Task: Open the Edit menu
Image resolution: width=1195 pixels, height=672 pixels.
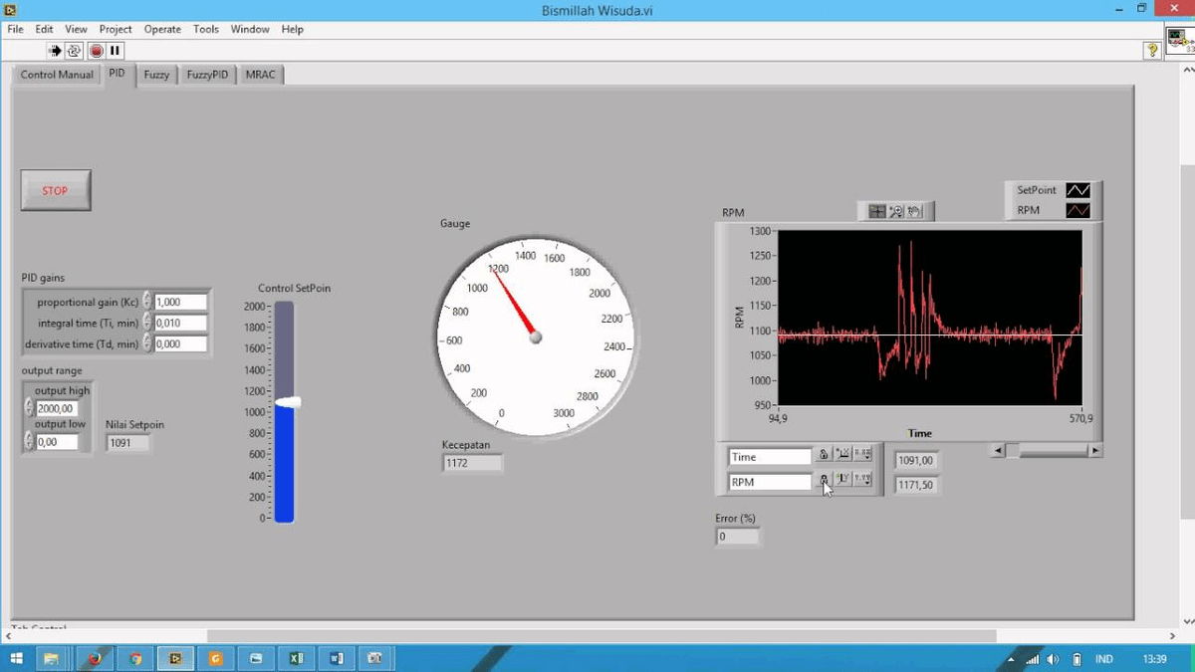Action: 45,29
